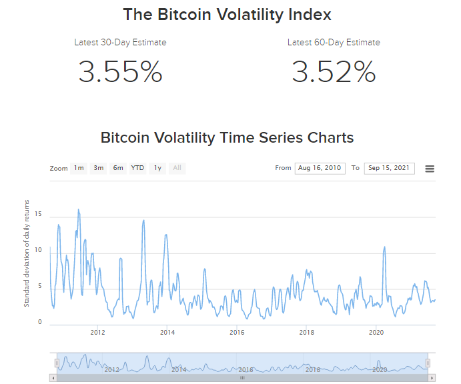
Task: Click the 2013 peak on the line chart
Action: coord(143,220)
